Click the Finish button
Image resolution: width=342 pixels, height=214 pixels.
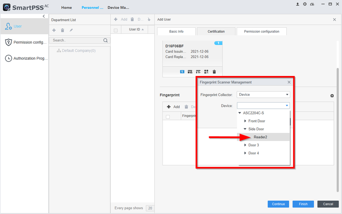pos(303,204)
